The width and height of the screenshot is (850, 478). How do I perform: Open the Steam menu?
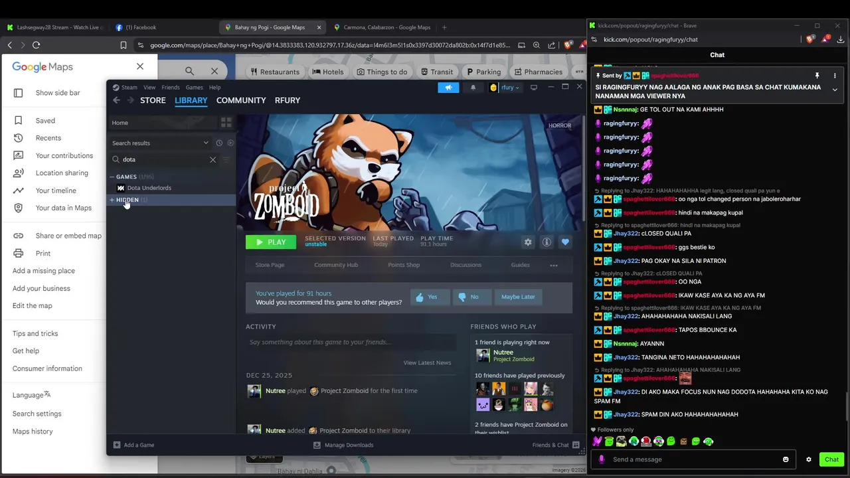pos(125,87)
